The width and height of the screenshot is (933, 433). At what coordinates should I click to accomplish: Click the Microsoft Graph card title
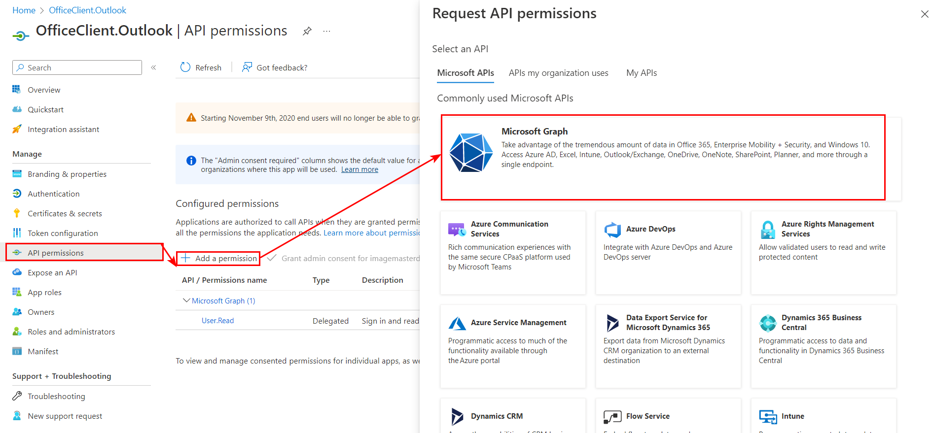coord(535,132)
